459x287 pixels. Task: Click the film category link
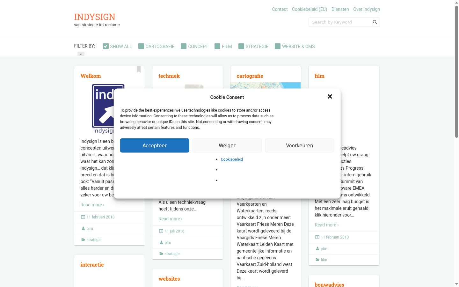(x=324, y=260)
